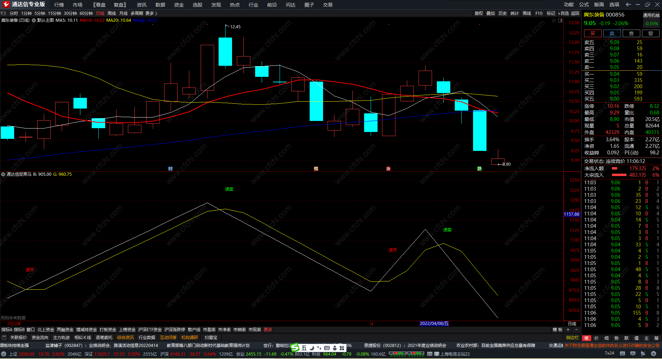The height and width of the screenshot is (359, 662).
Task: Open the 模板 template dropdown
Action: pos(558,330)
